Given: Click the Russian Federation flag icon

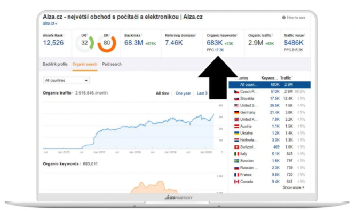Looking at the screenshot, I should pyautogui.click(x=236, y=168).
